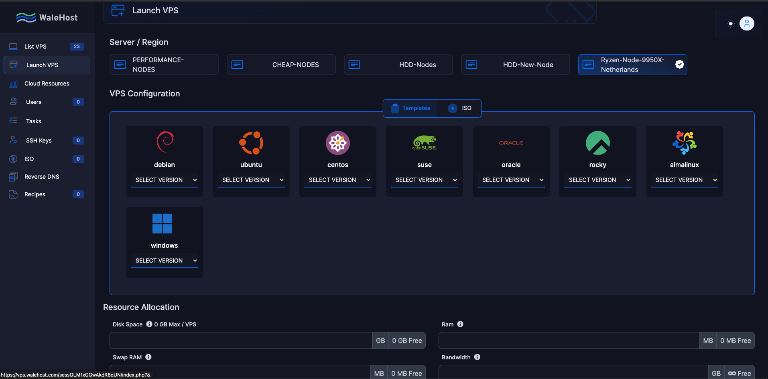Image resolution: width=768 pixels, height=379 pixels.
Task: Go to Users in sidebar
Action: pos(47,102)
